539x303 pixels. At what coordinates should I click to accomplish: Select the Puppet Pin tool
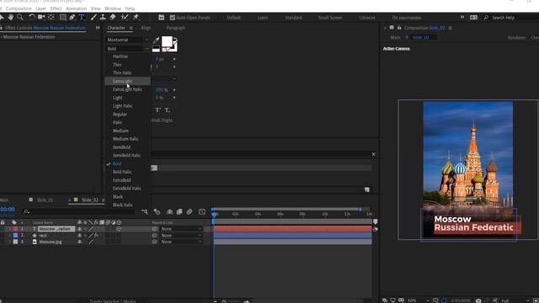(x=136, y=17)
